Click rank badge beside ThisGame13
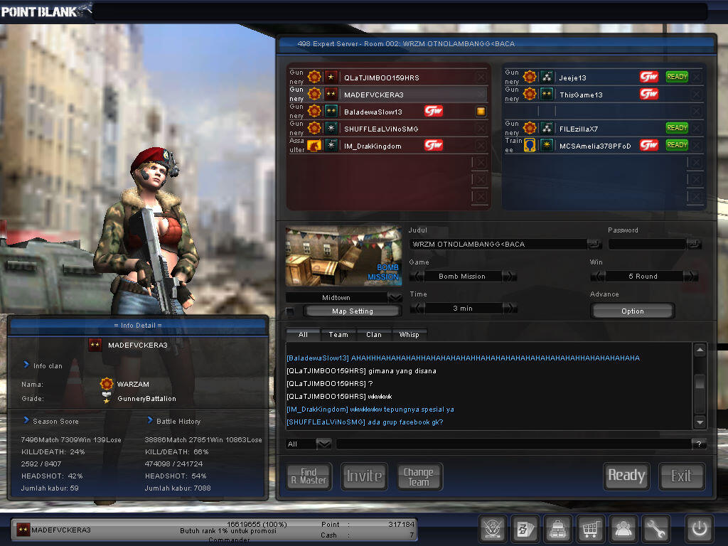728x546 pixels. (x=547, y=95)
